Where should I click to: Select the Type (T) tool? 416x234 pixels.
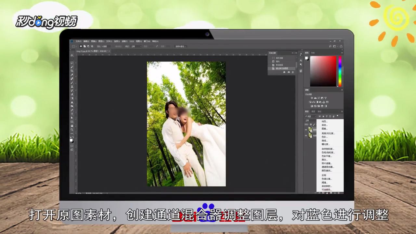tap(72, 114)
